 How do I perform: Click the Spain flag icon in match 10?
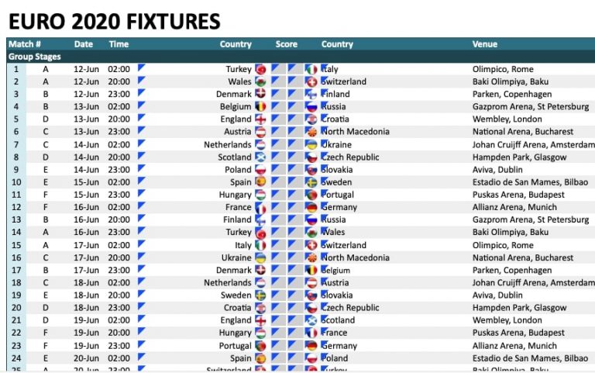pos(260,182)
